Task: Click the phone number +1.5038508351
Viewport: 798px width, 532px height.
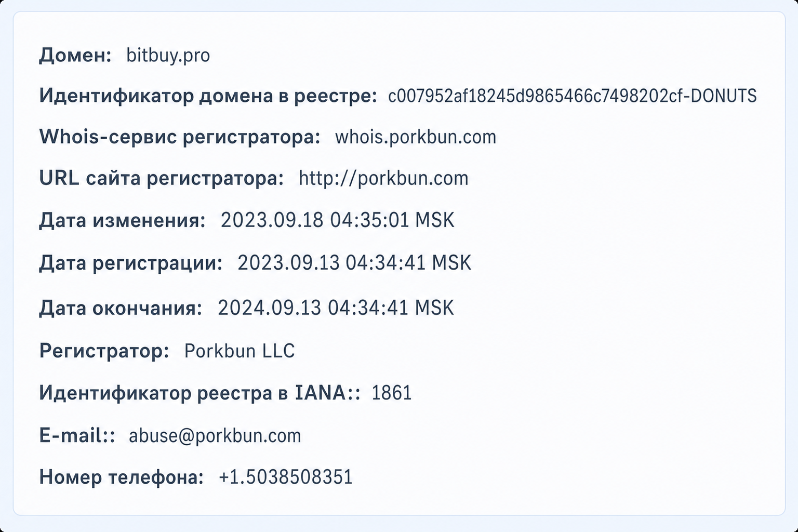Action: 286,476
